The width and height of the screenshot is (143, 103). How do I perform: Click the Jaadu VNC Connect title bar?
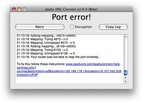(x=71, y=9)
